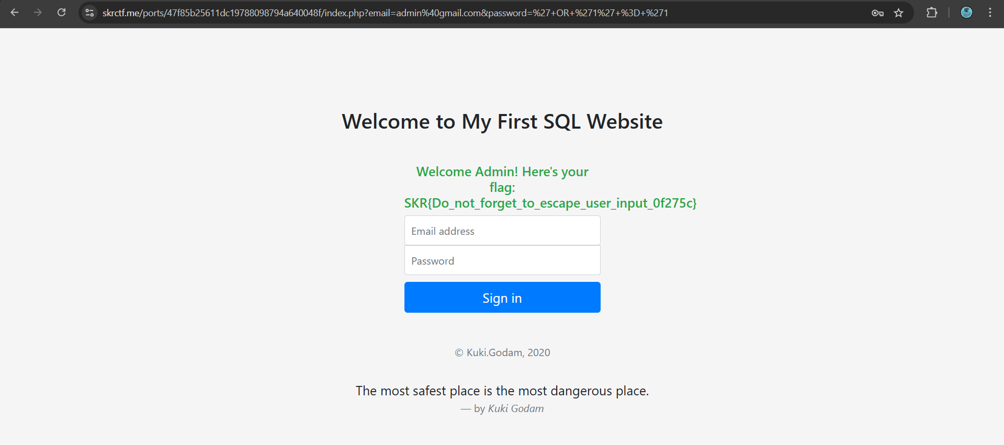Go back to the previous page

click(15, 13)
